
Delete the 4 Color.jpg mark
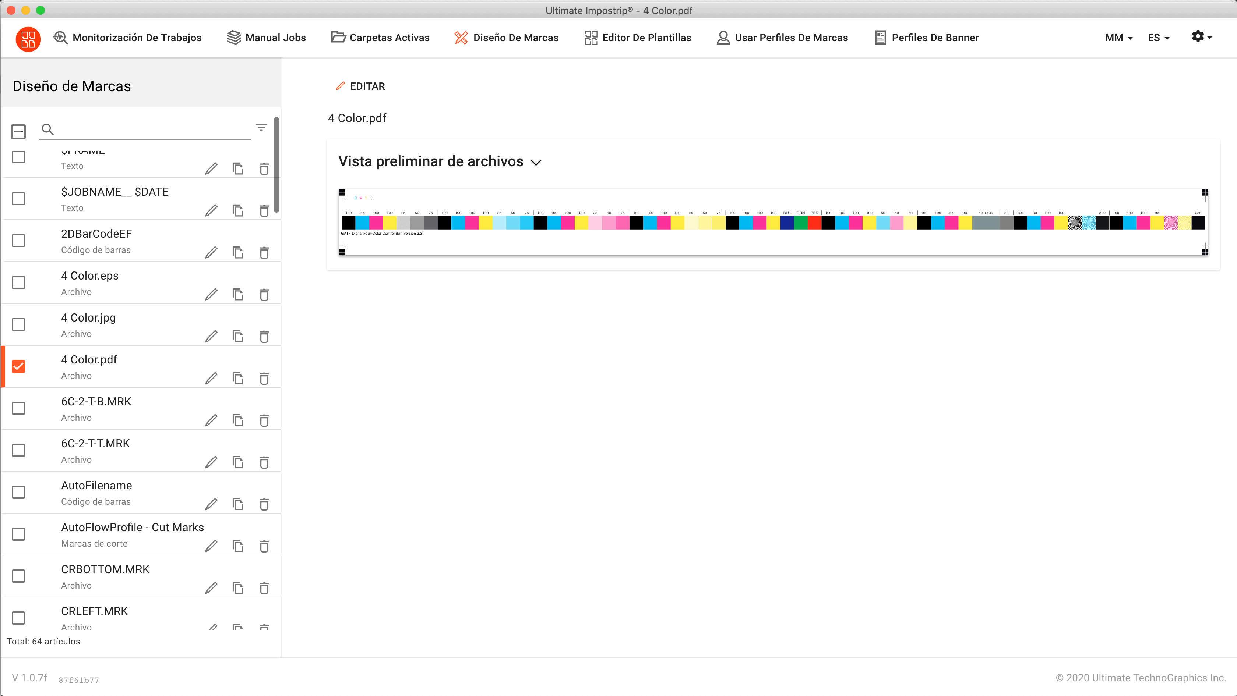tap(264, 337)
